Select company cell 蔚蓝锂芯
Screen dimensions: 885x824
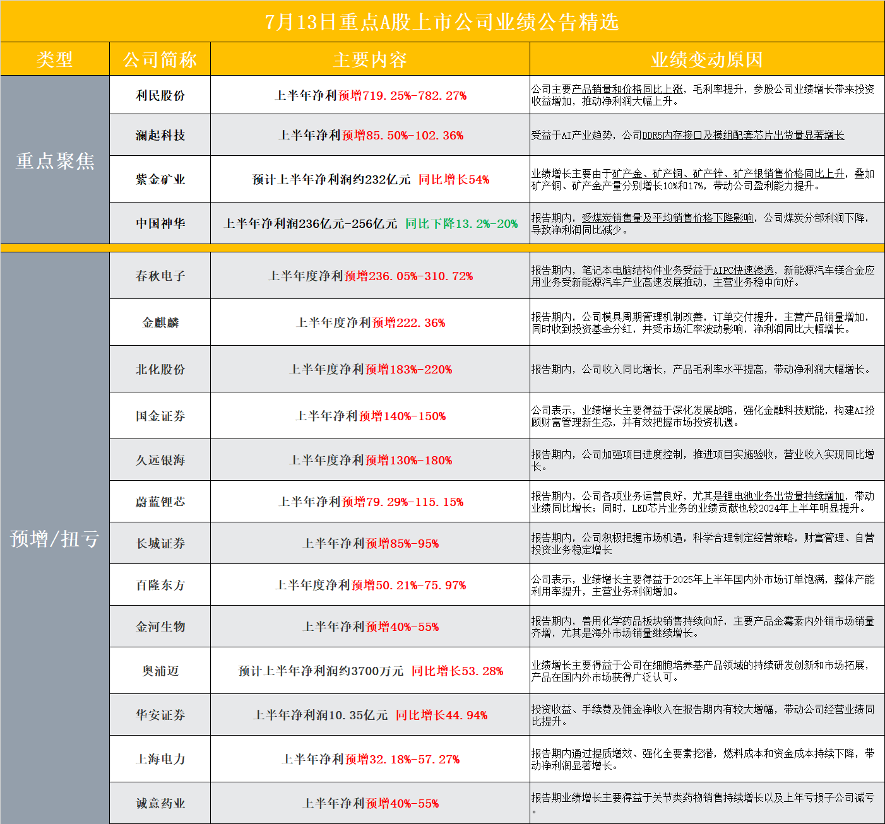pos(160,502)
